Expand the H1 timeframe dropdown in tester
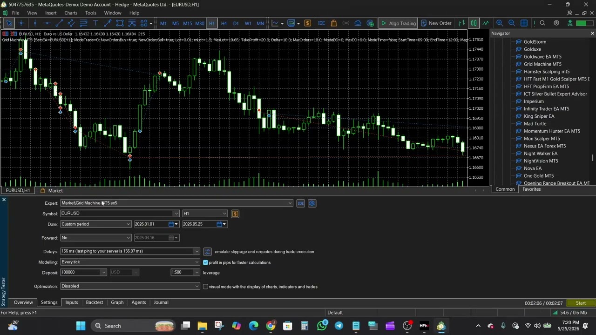596x335 pixels. 224,214
